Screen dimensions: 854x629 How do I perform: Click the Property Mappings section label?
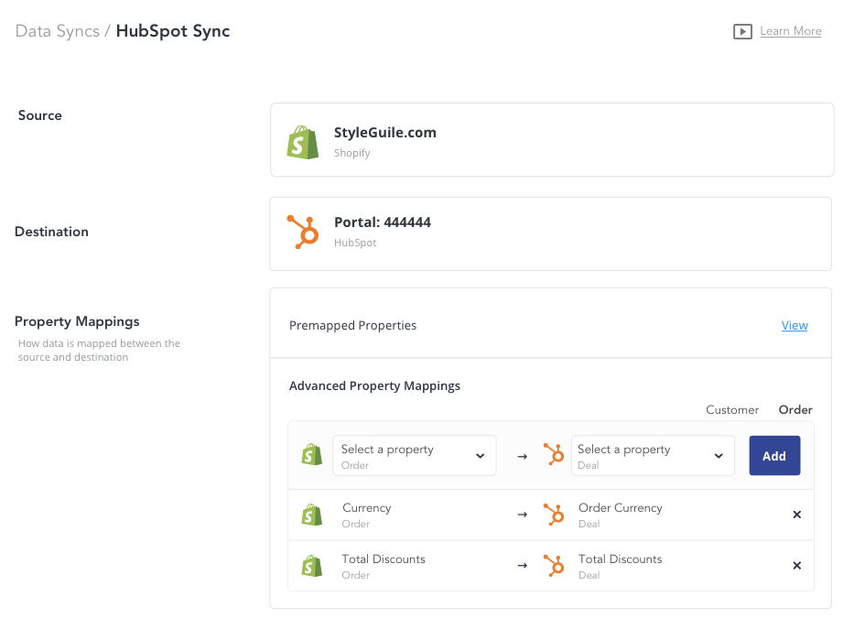(x=77, y=321)
